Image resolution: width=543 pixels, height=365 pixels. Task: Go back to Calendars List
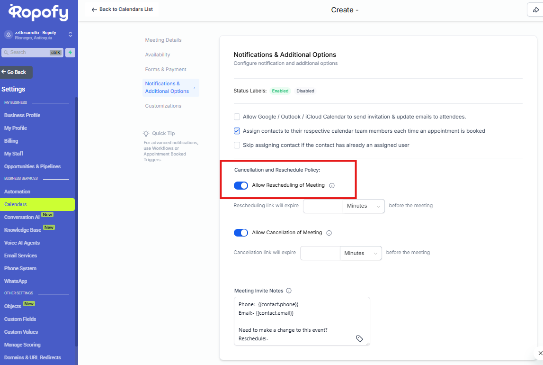point(122,9)
